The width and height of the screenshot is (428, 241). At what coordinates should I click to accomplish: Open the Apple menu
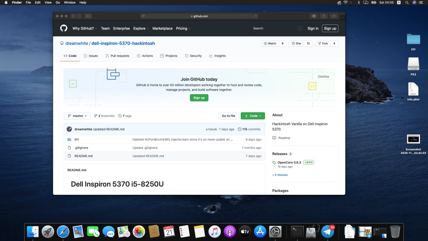(6, 2)
